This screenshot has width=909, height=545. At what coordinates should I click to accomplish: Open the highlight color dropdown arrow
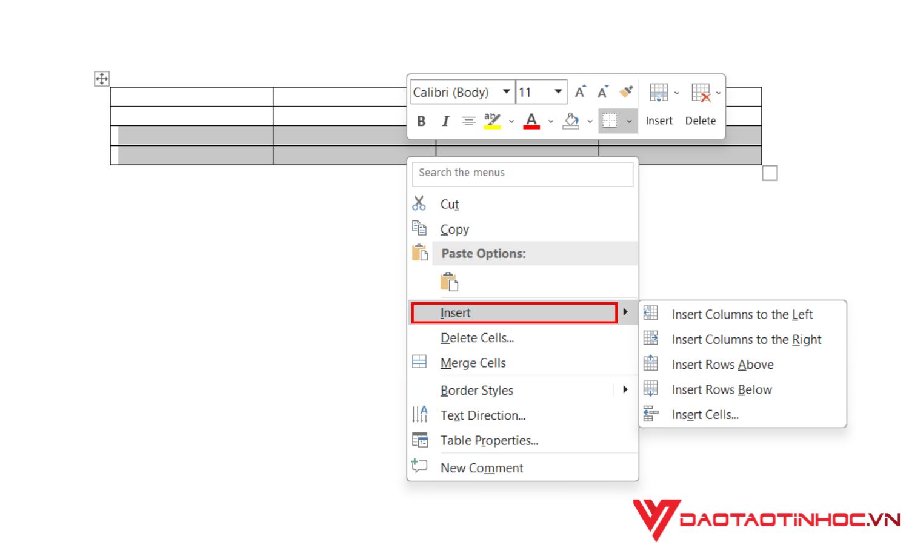[511, 121]
